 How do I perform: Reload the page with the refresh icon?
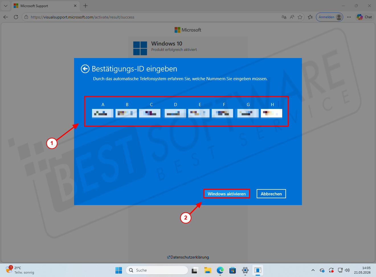tap(16, 17)
